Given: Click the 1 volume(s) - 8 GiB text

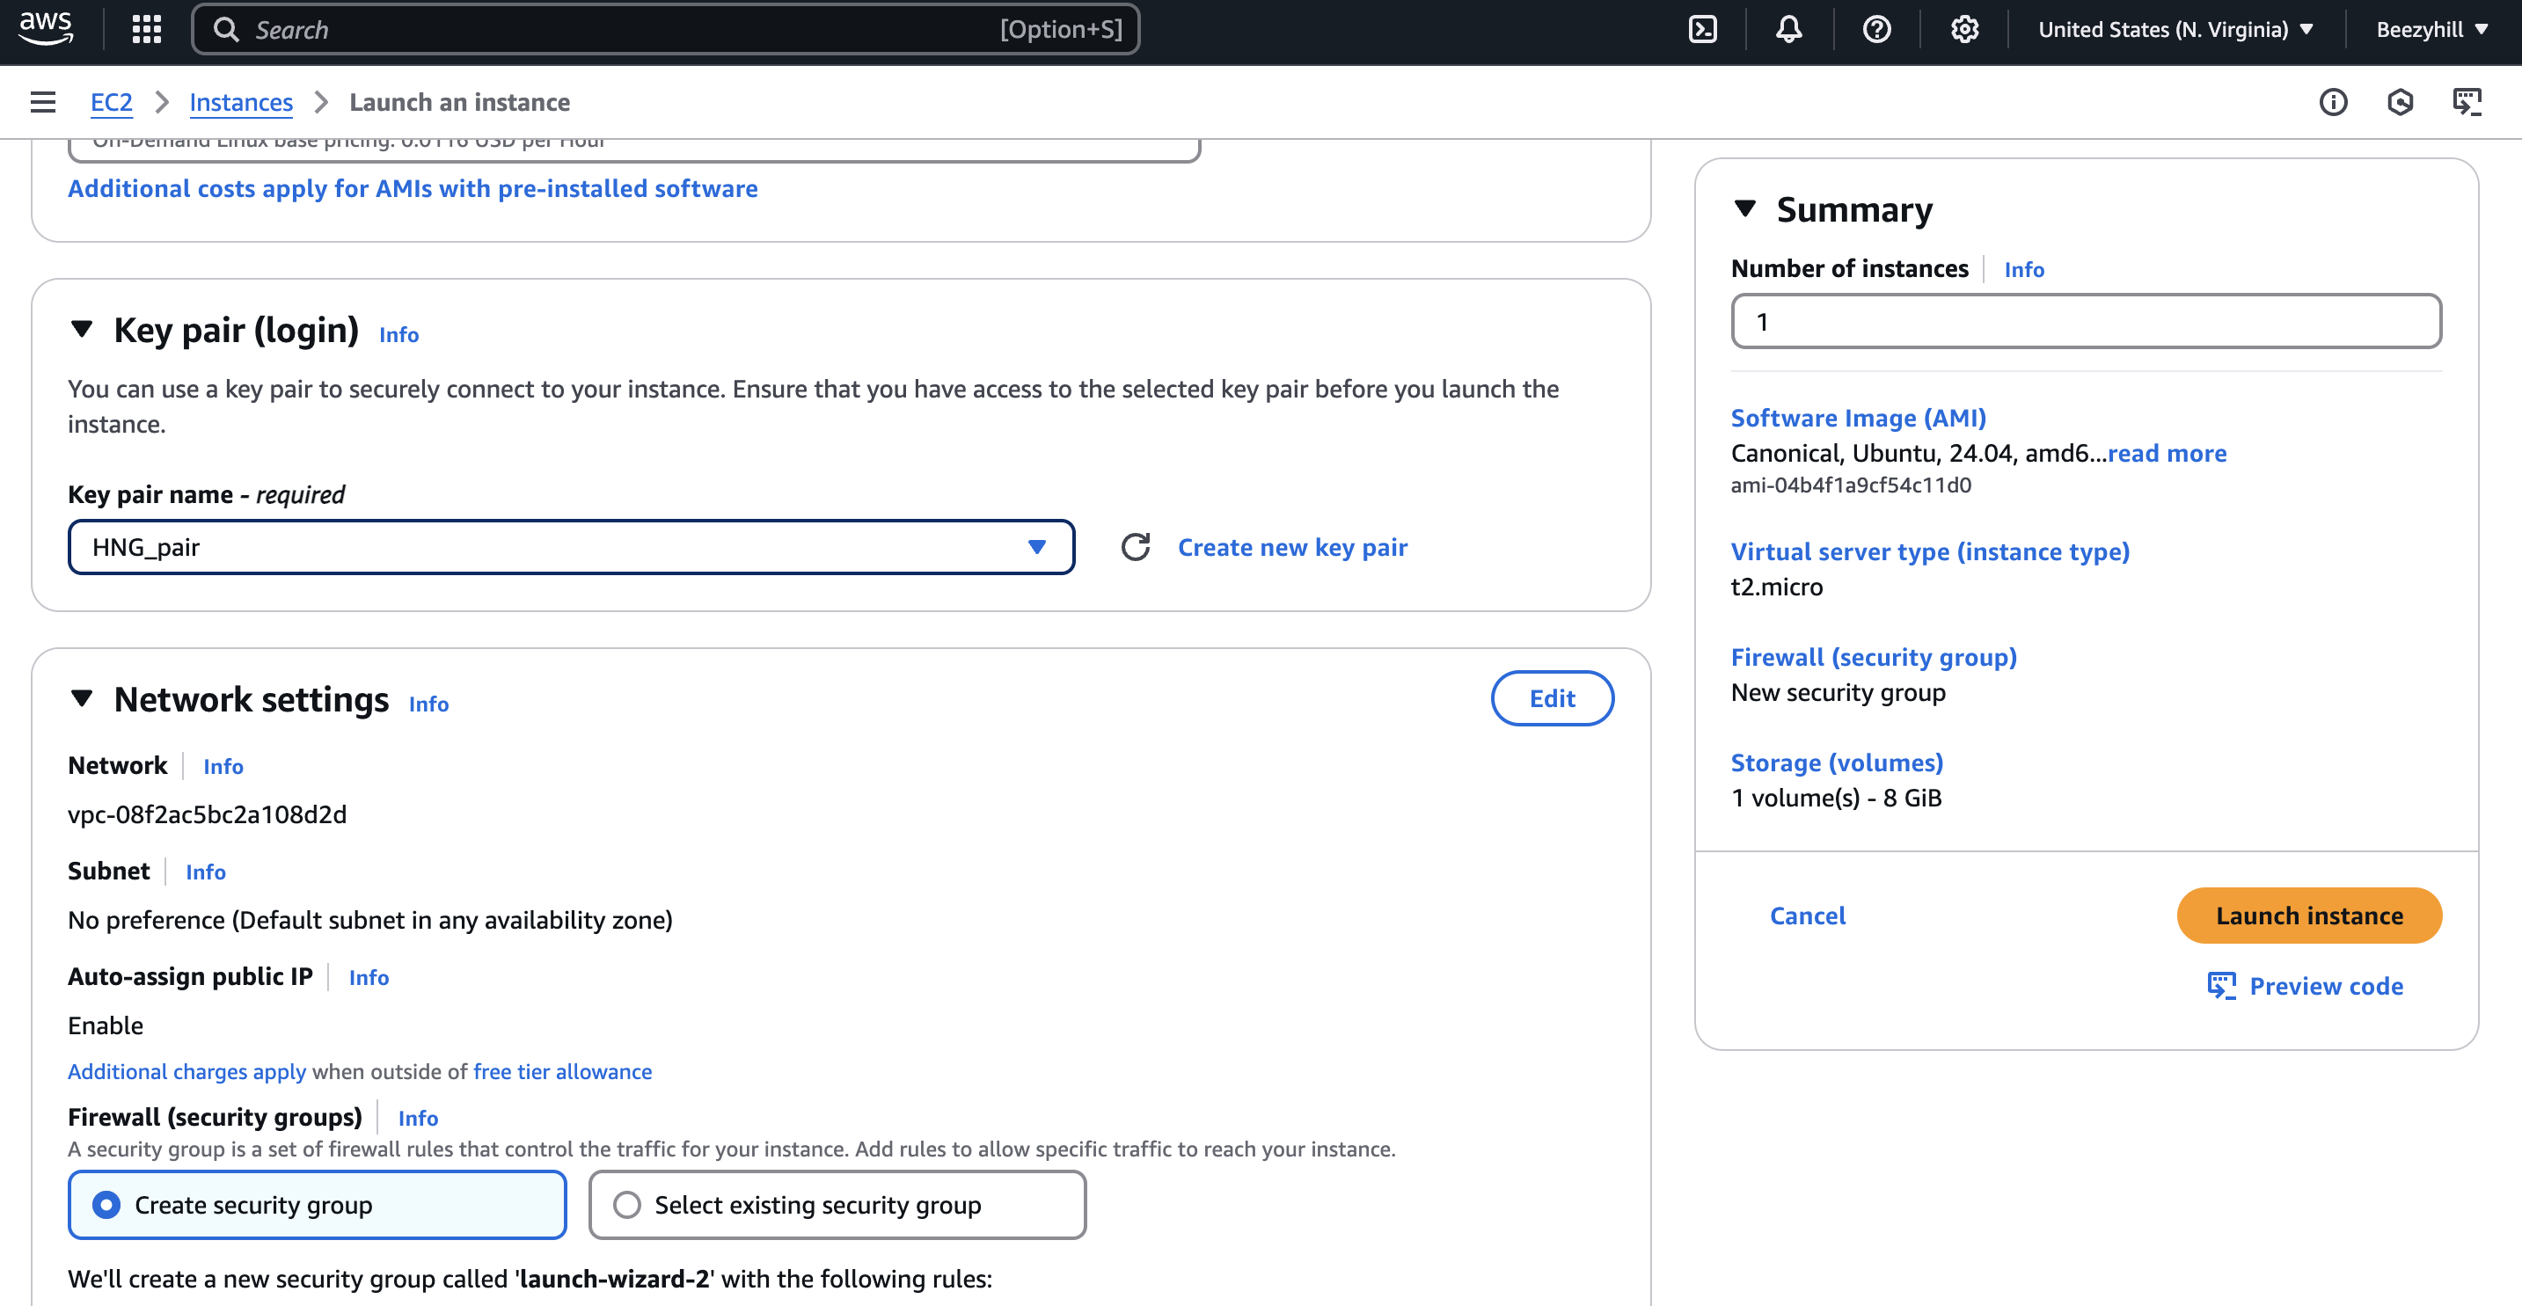Looking at the screenshot, I should (x=1836, y=798).
